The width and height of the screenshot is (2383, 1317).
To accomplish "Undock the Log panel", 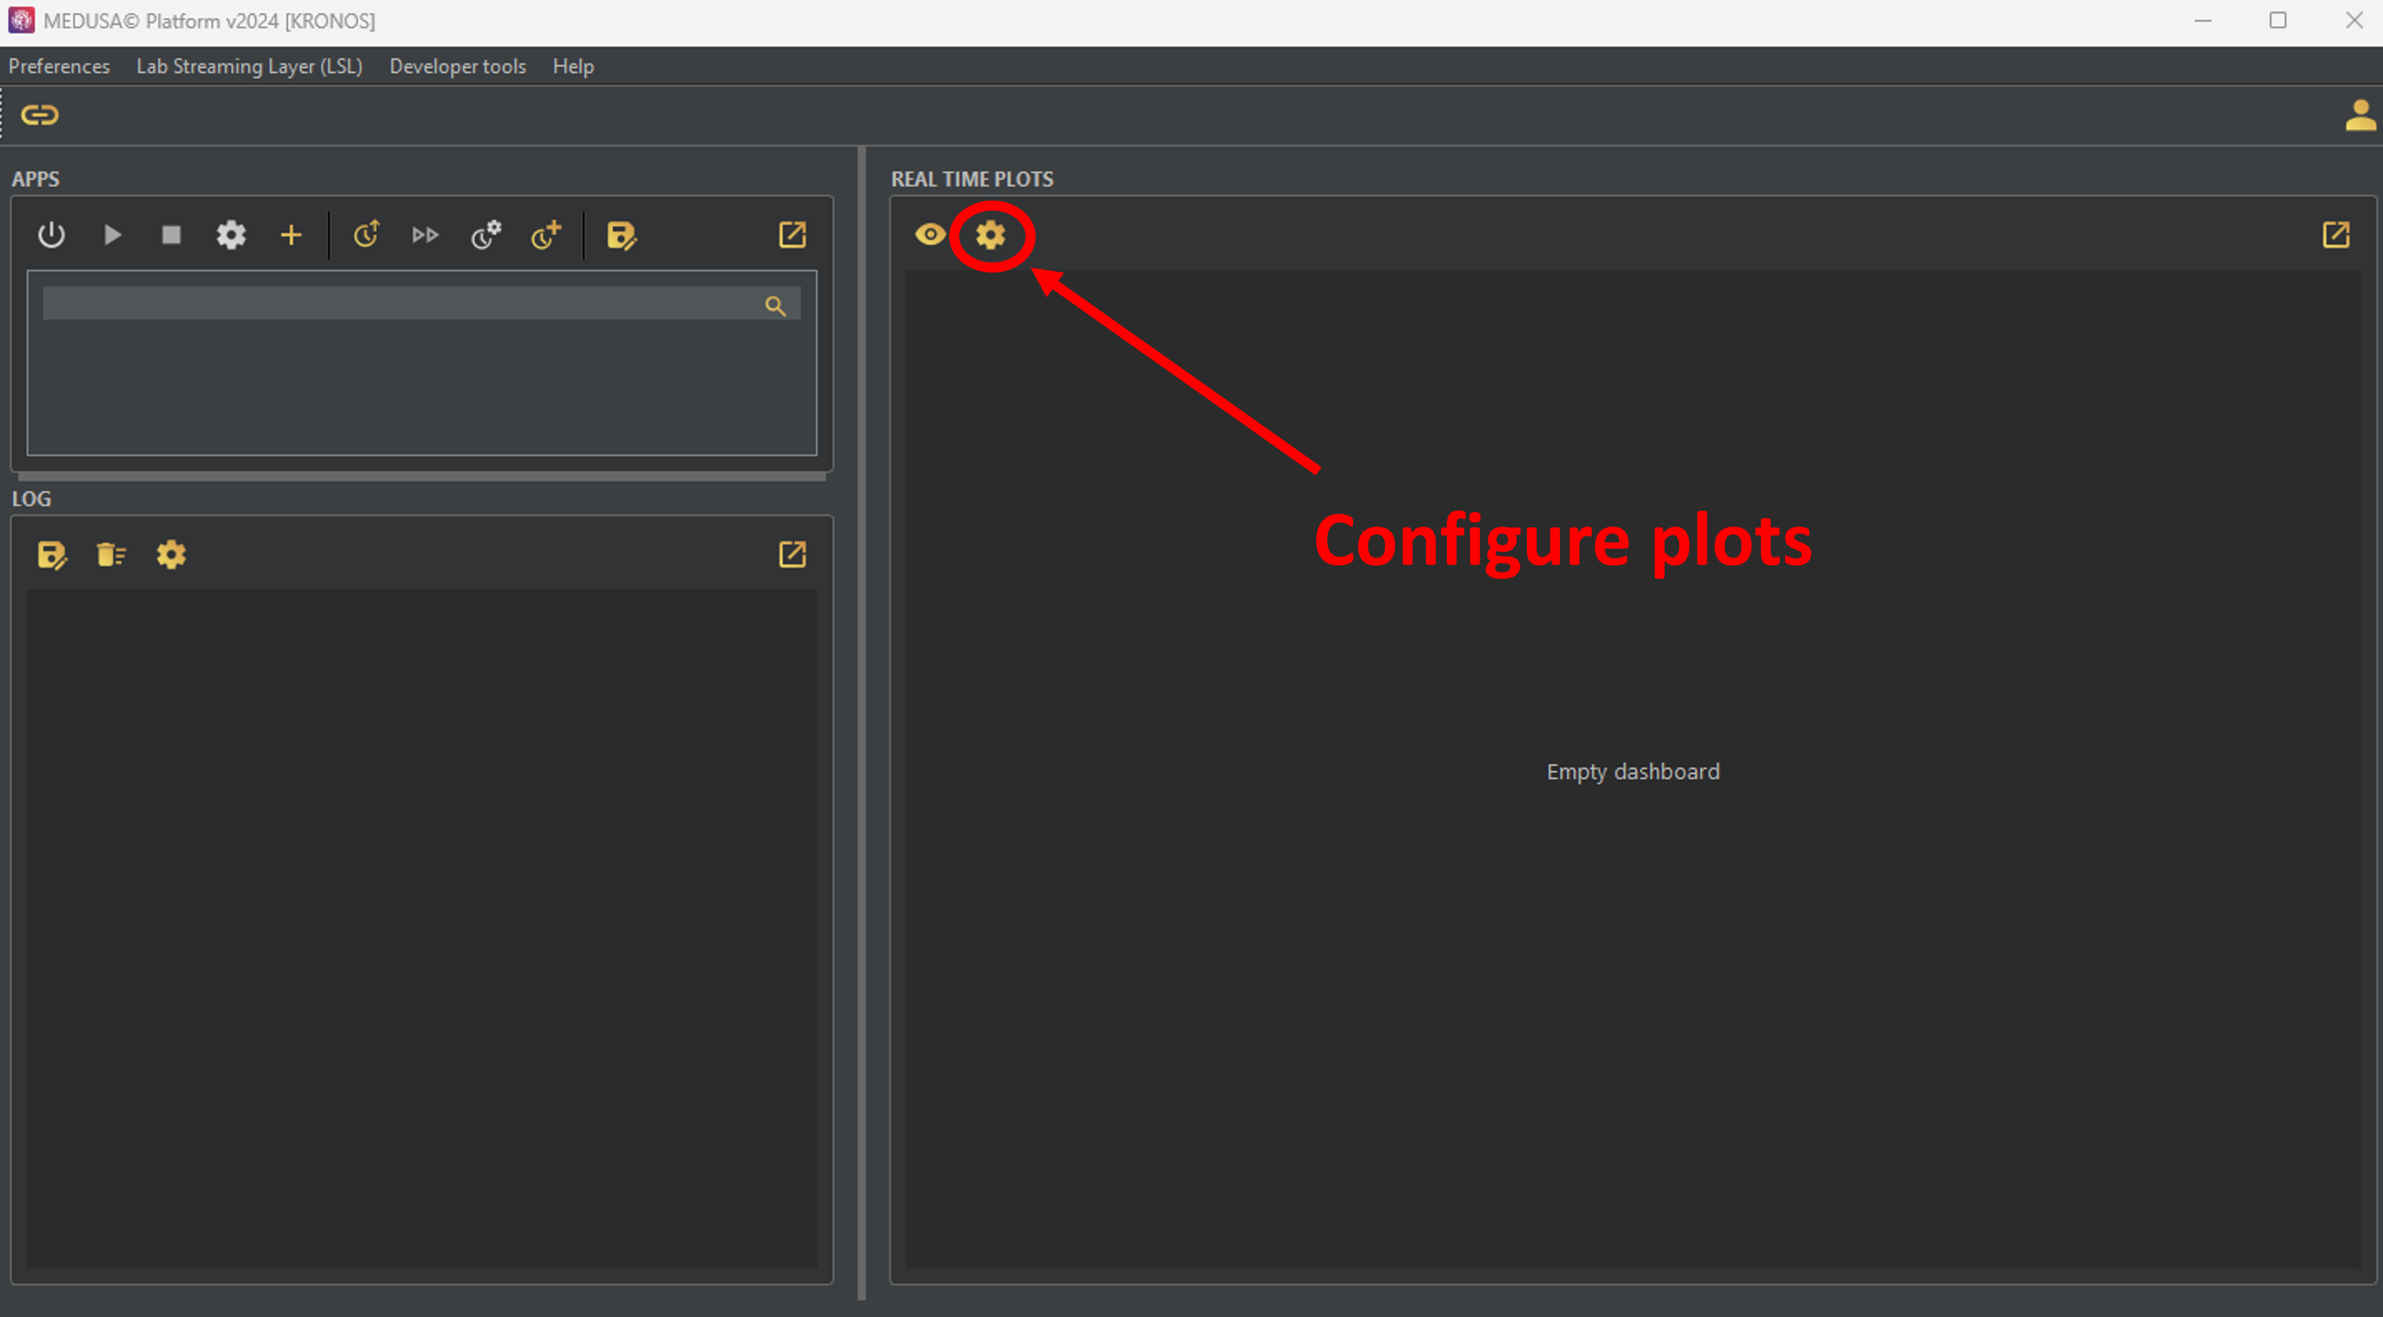I will (x=792, y=555).
